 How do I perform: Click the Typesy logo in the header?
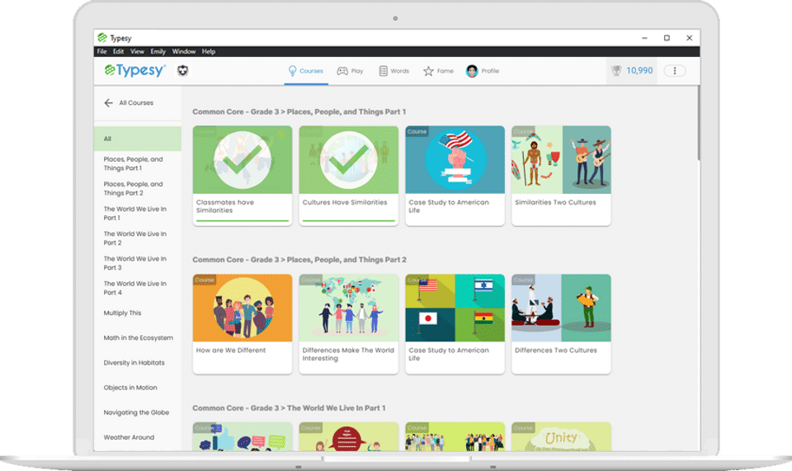(134, 71)
